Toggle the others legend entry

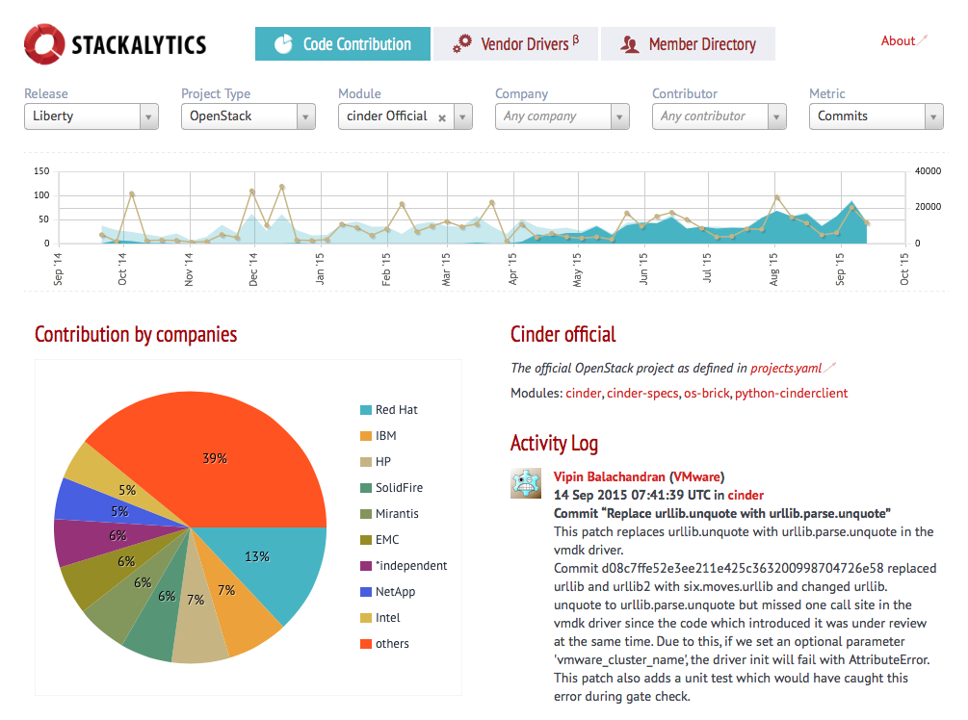coord(391,644)
